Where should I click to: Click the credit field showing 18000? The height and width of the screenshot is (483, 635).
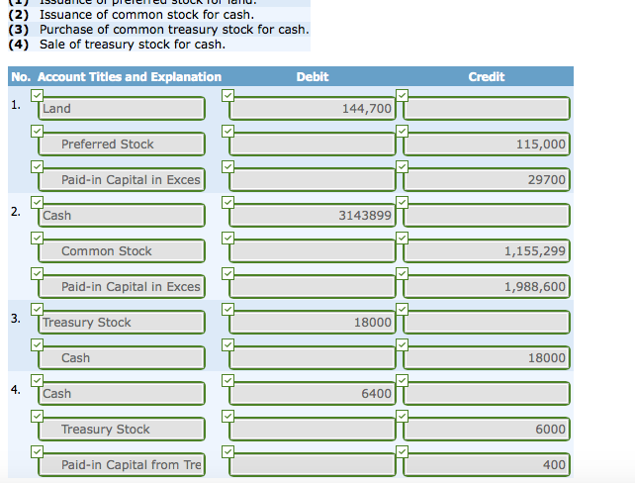click(x=487, y=357)
